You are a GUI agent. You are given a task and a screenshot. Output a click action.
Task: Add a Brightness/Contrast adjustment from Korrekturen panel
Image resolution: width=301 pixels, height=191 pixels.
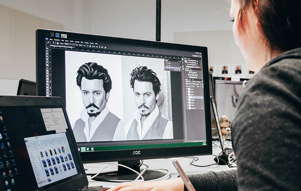[x=189, y=73]
